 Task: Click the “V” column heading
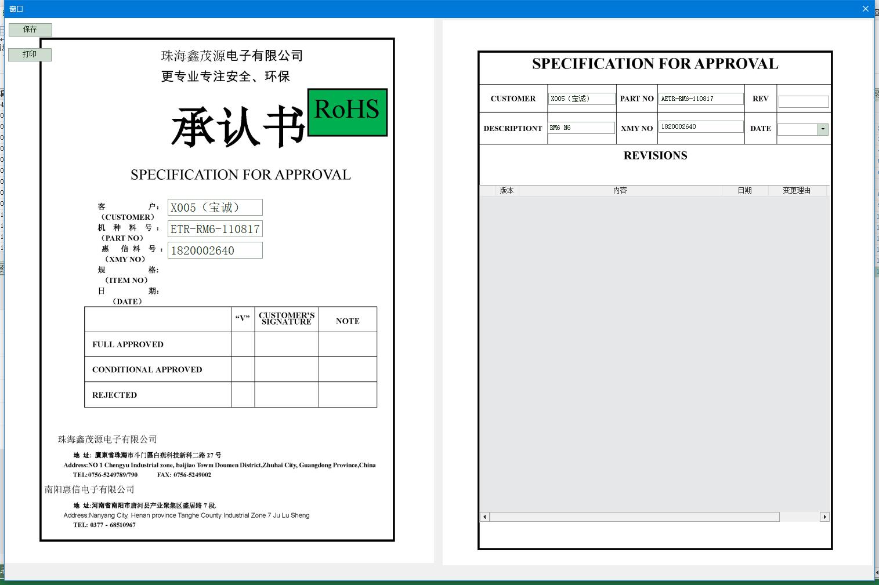243,319
